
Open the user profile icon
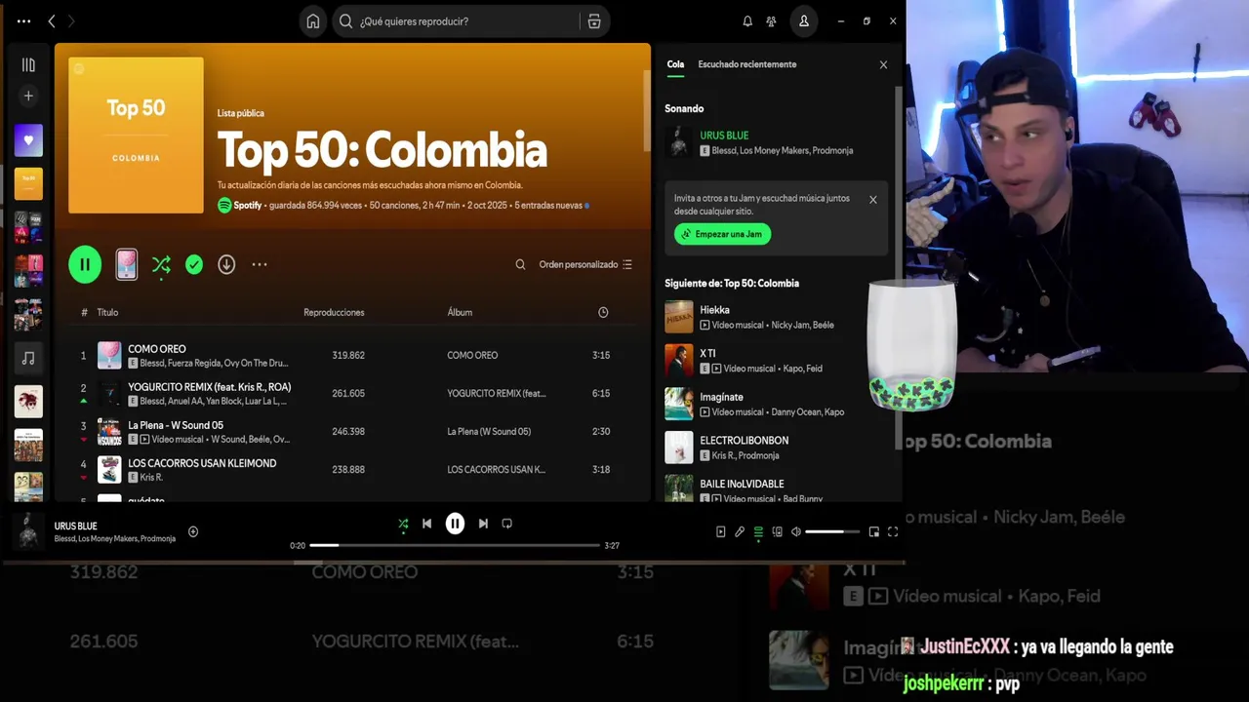(x=804, y=21)
